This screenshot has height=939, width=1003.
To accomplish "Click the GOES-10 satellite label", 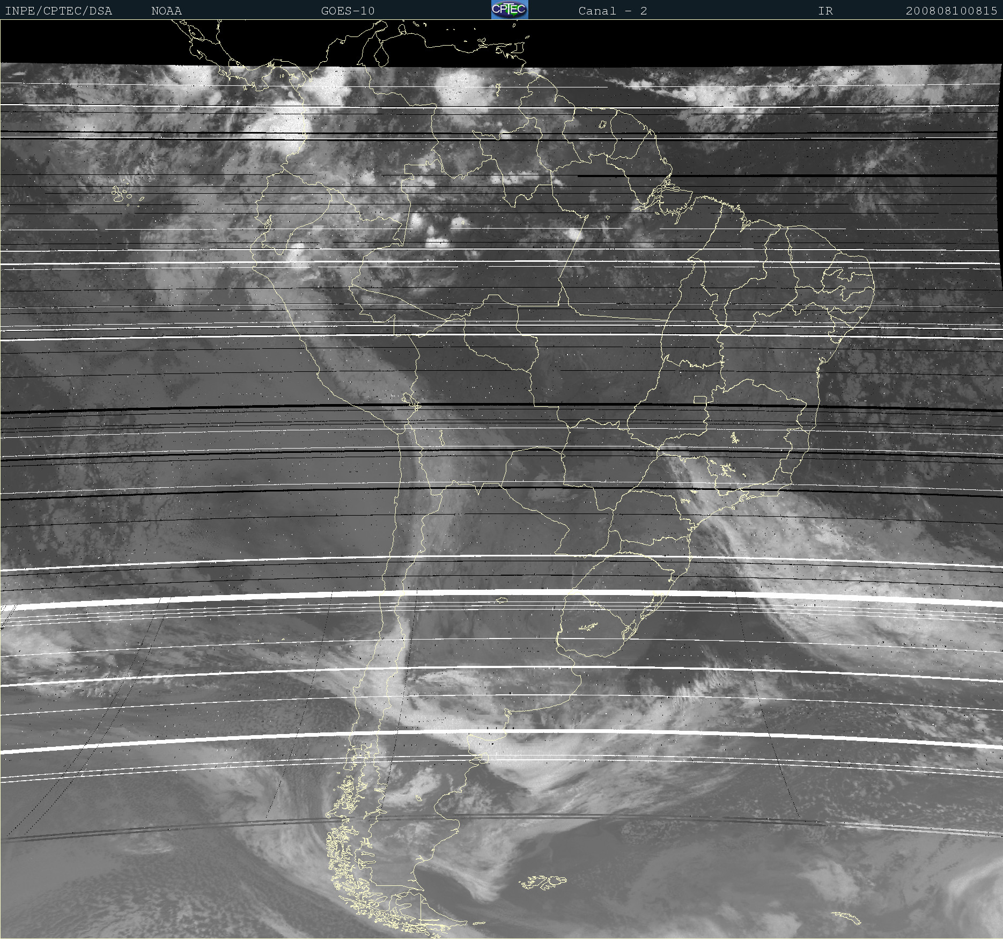I will point(348,11).
